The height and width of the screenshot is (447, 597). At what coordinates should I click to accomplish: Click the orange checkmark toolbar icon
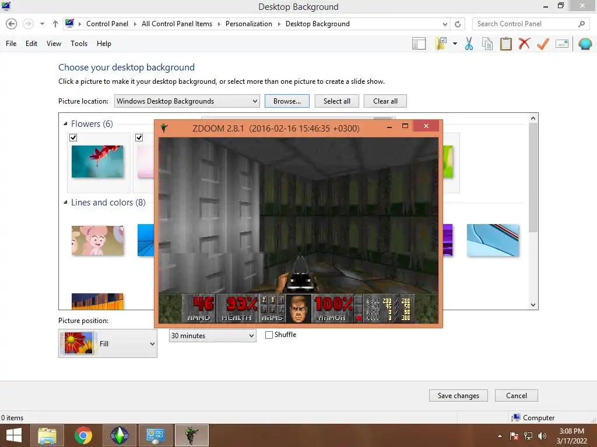pos(543,44)
